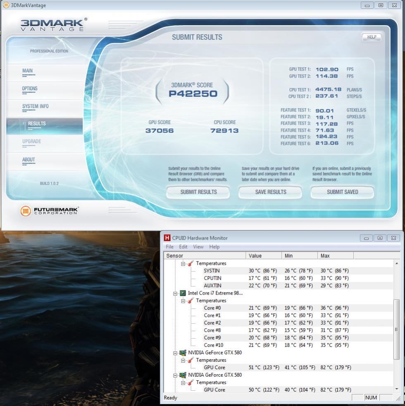Open the Help menu in Hardware Monitor
The height and width of the screenshot is (406, 405).
pos(214,247)
